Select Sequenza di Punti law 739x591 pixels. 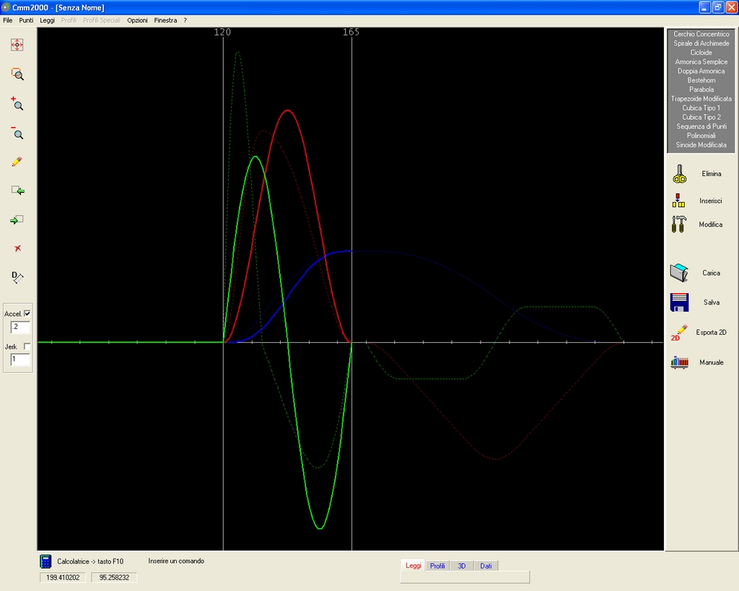[701, 126]
